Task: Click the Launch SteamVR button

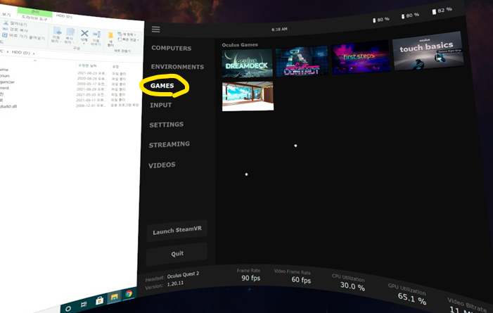Action: tap(177, 231)
